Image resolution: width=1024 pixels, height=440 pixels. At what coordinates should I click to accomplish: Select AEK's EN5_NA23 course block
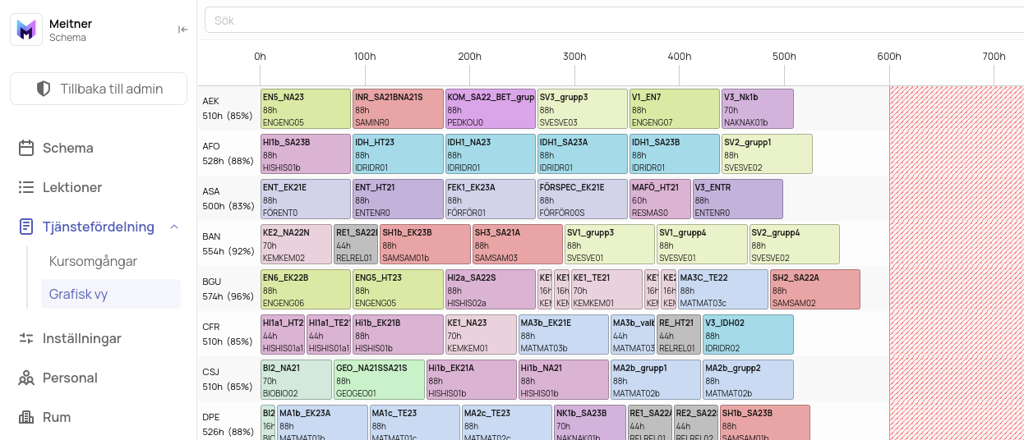(x=306, y=109)
